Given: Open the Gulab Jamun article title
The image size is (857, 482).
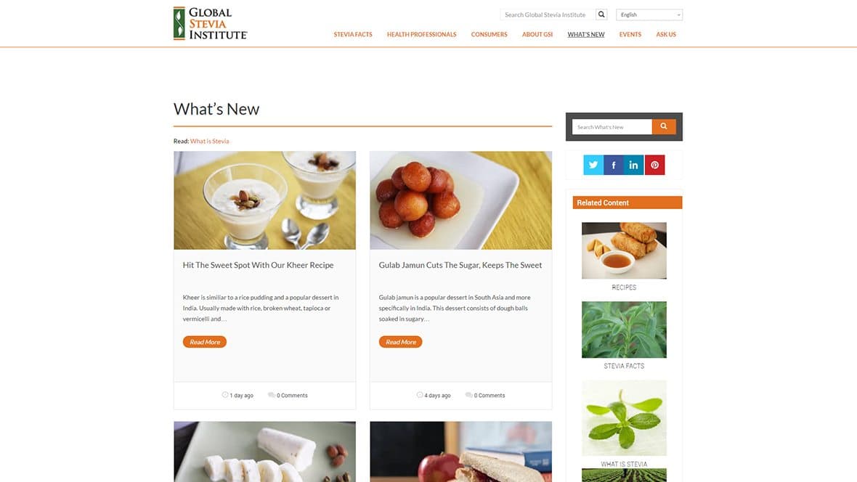Looking at the screenshot, I should (x=460, y=265).
